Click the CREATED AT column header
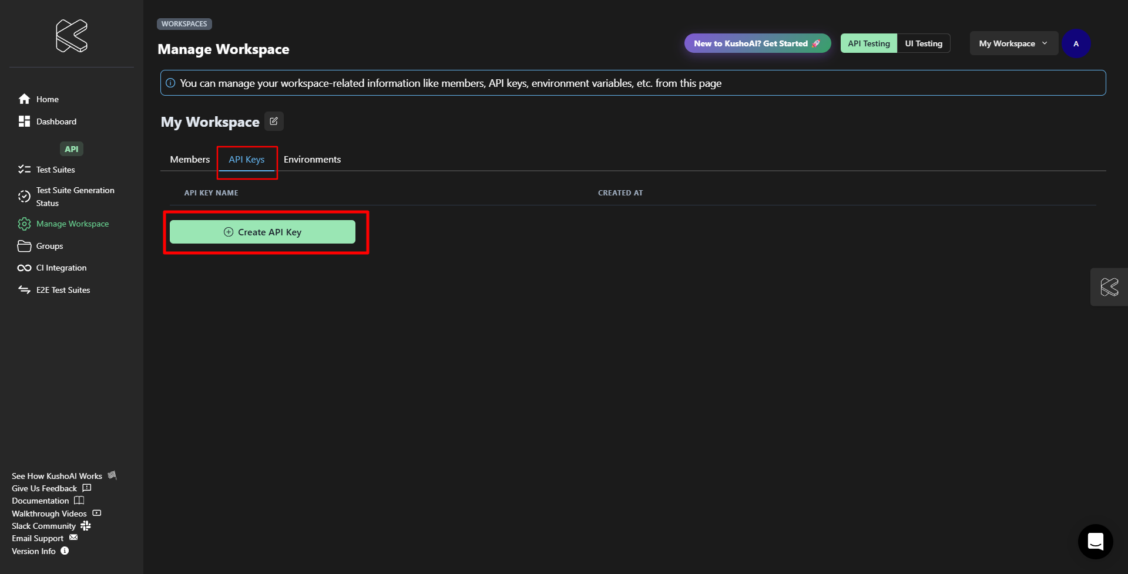This screenshot has width=1128, height=574. point(620,193)
